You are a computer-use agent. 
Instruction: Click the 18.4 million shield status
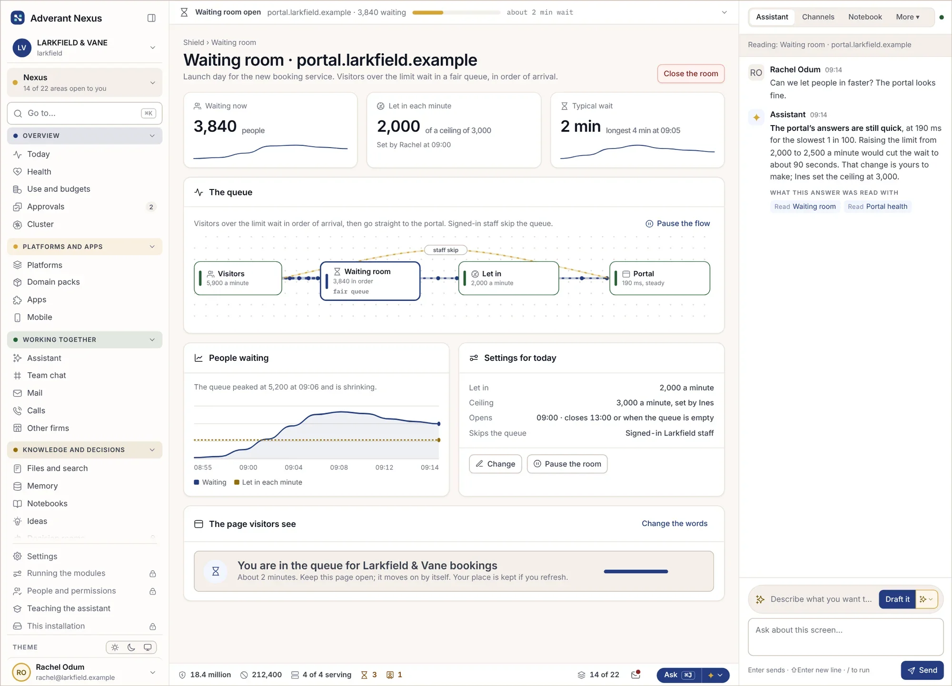click(x=205, y=675)
